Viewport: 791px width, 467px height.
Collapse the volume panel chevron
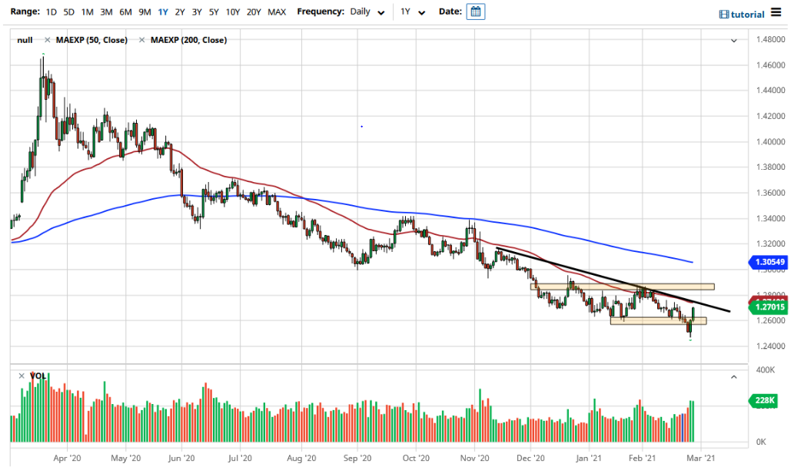pos(733,378)
